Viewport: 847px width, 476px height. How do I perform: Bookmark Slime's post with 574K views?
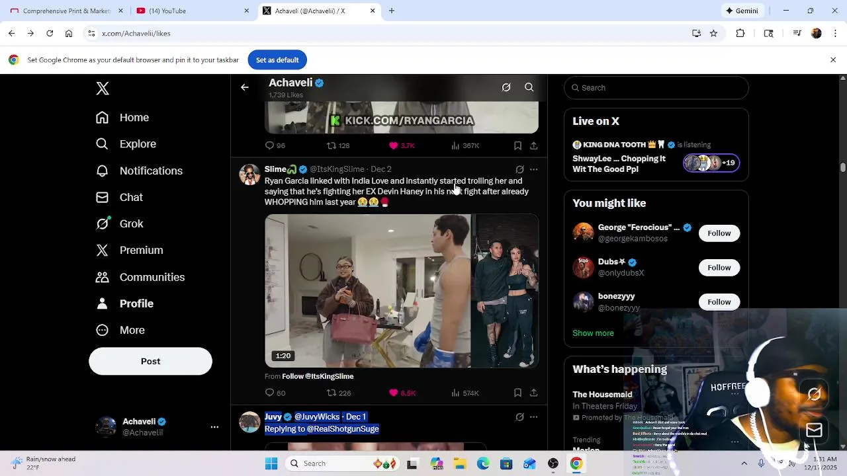click(517, 393)
